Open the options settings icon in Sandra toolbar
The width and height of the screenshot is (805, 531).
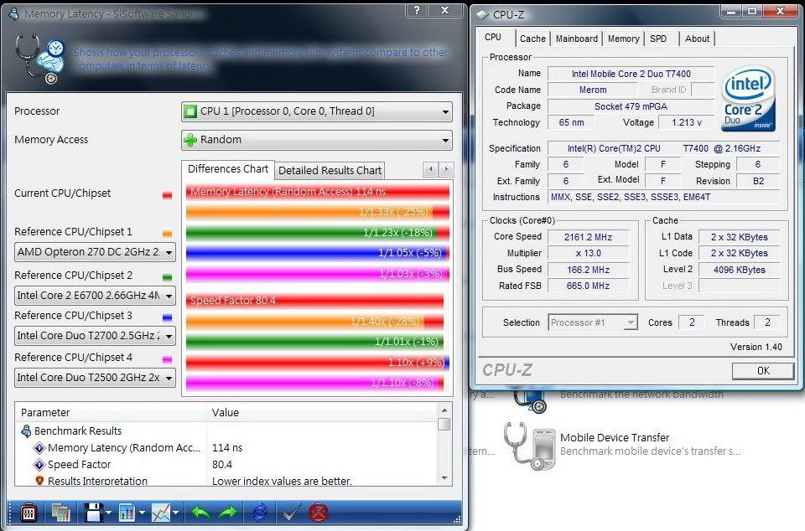point(29,512)
